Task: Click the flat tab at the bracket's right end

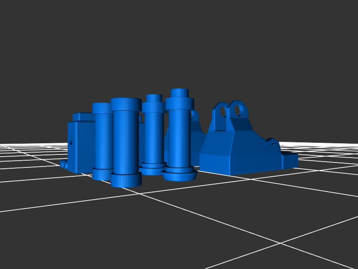Action: point(290,160)
